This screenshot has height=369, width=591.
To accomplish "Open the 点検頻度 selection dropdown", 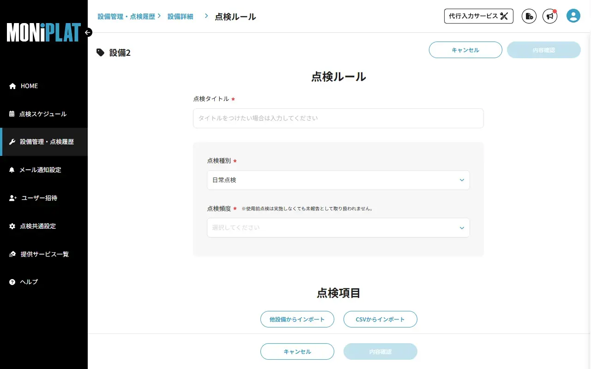I will point(338,227).
